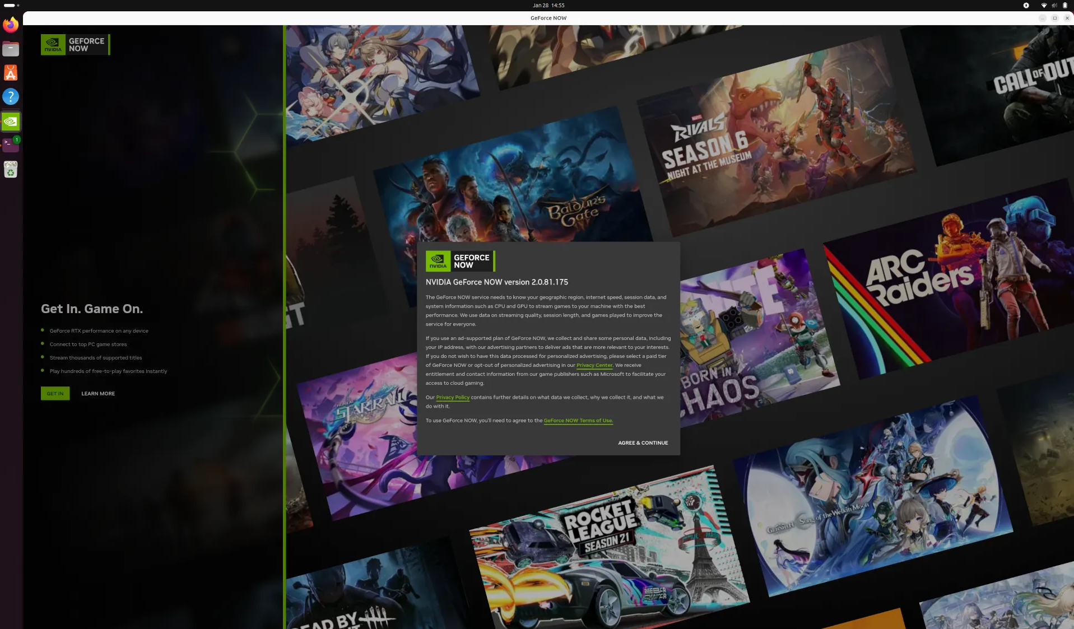Open the Jan 28 14:55 clock menu
This screenshot has height=629, width=1074.
tap(548, 5)
